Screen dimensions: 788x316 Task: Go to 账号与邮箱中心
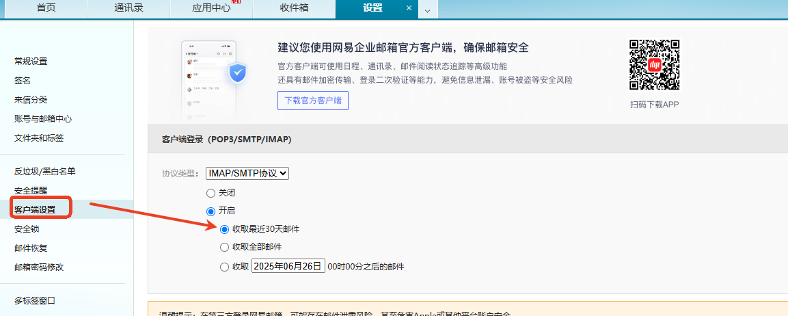coord(43,119)
